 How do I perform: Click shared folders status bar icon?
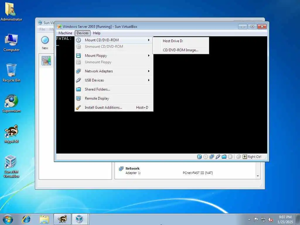tap(224, 157)
